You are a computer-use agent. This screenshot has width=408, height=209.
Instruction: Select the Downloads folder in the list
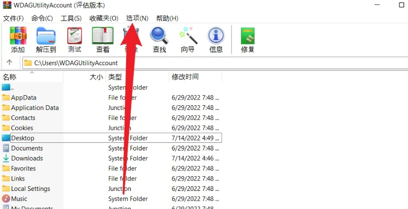(27, 158)
